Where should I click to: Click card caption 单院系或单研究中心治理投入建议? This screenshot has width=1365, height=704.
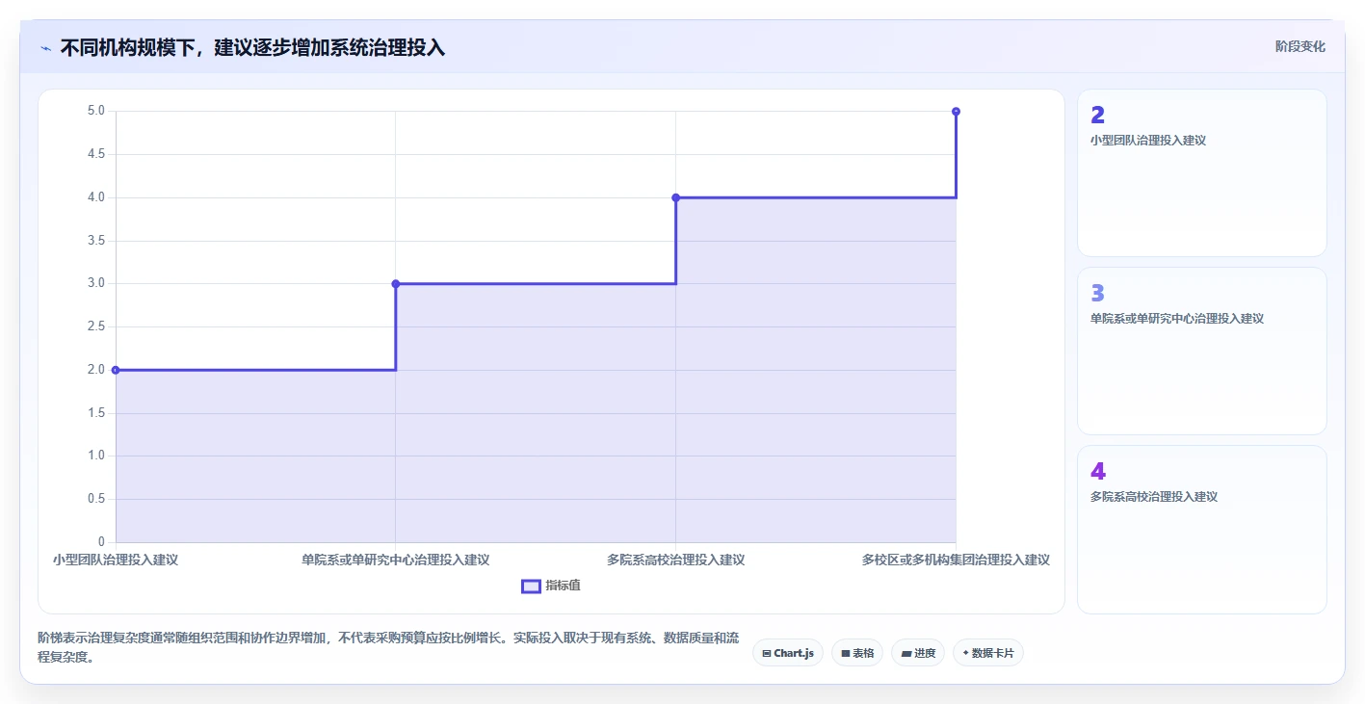pyautogui.click(x=1177, y=319)
